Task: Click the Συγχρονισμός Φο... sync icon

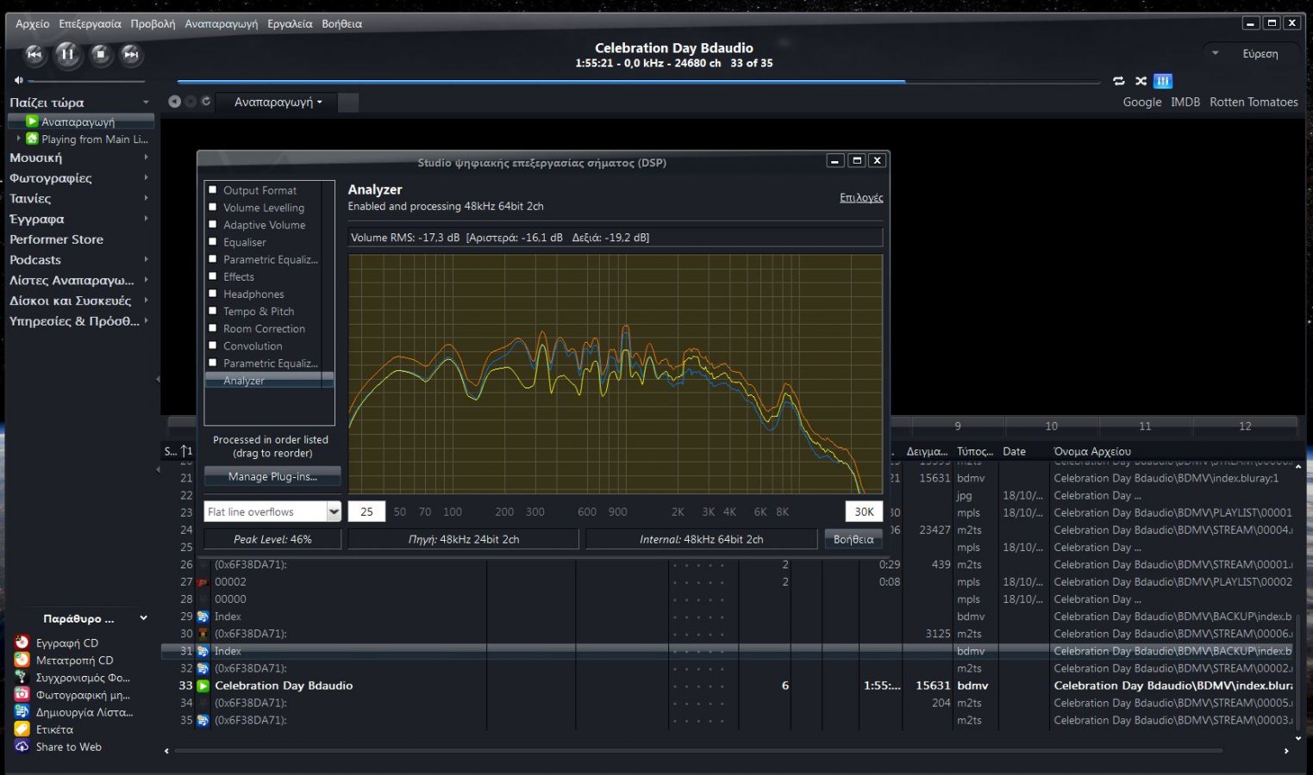Action: [22, 677]
